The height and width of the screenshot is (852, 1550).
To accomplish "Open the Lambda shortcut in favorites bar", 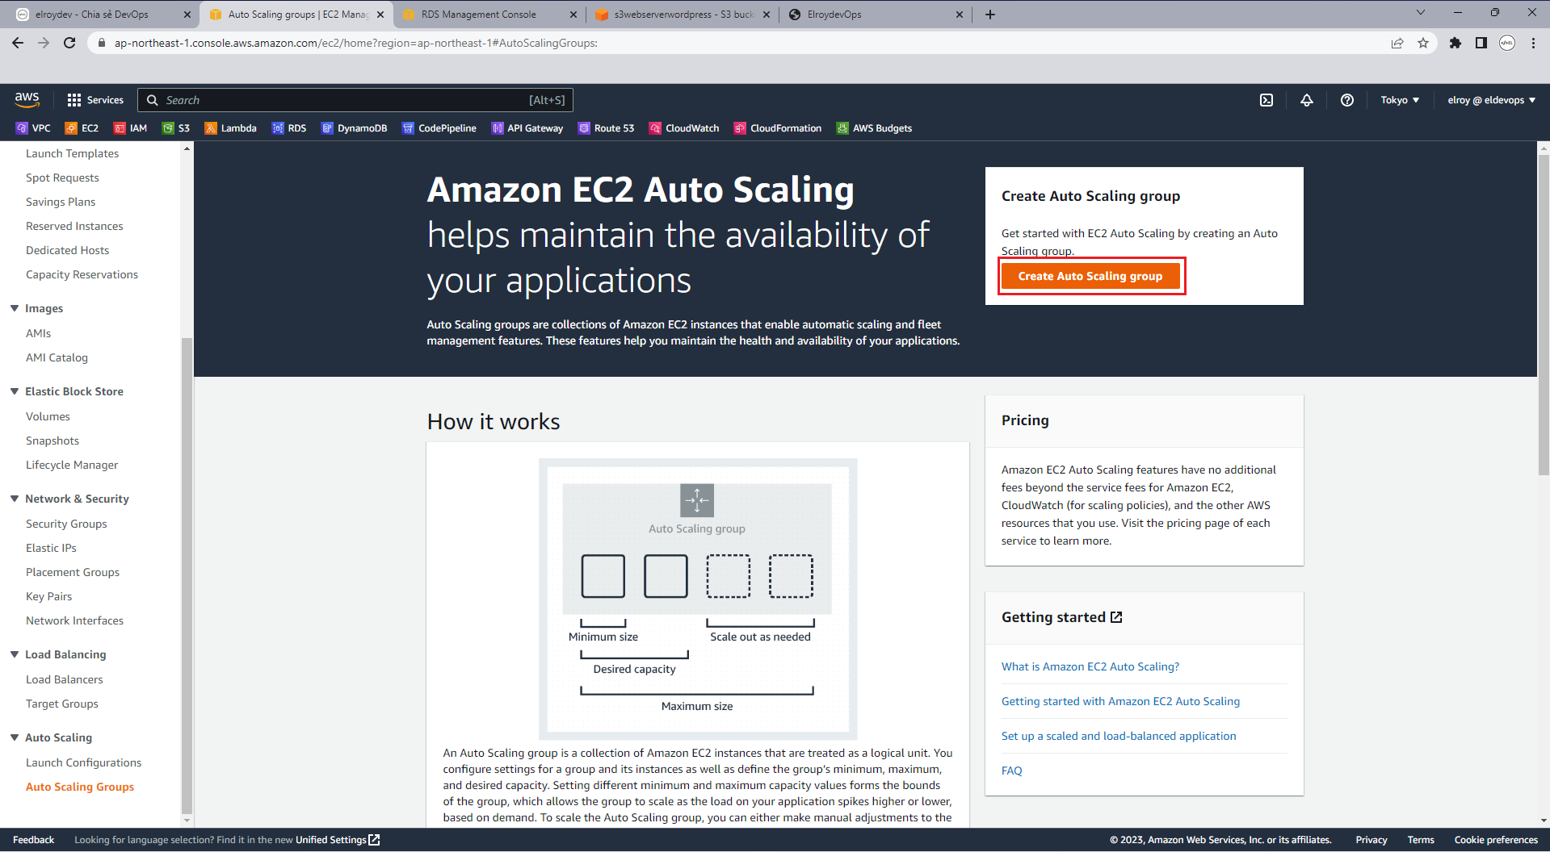I will (230, 128).
